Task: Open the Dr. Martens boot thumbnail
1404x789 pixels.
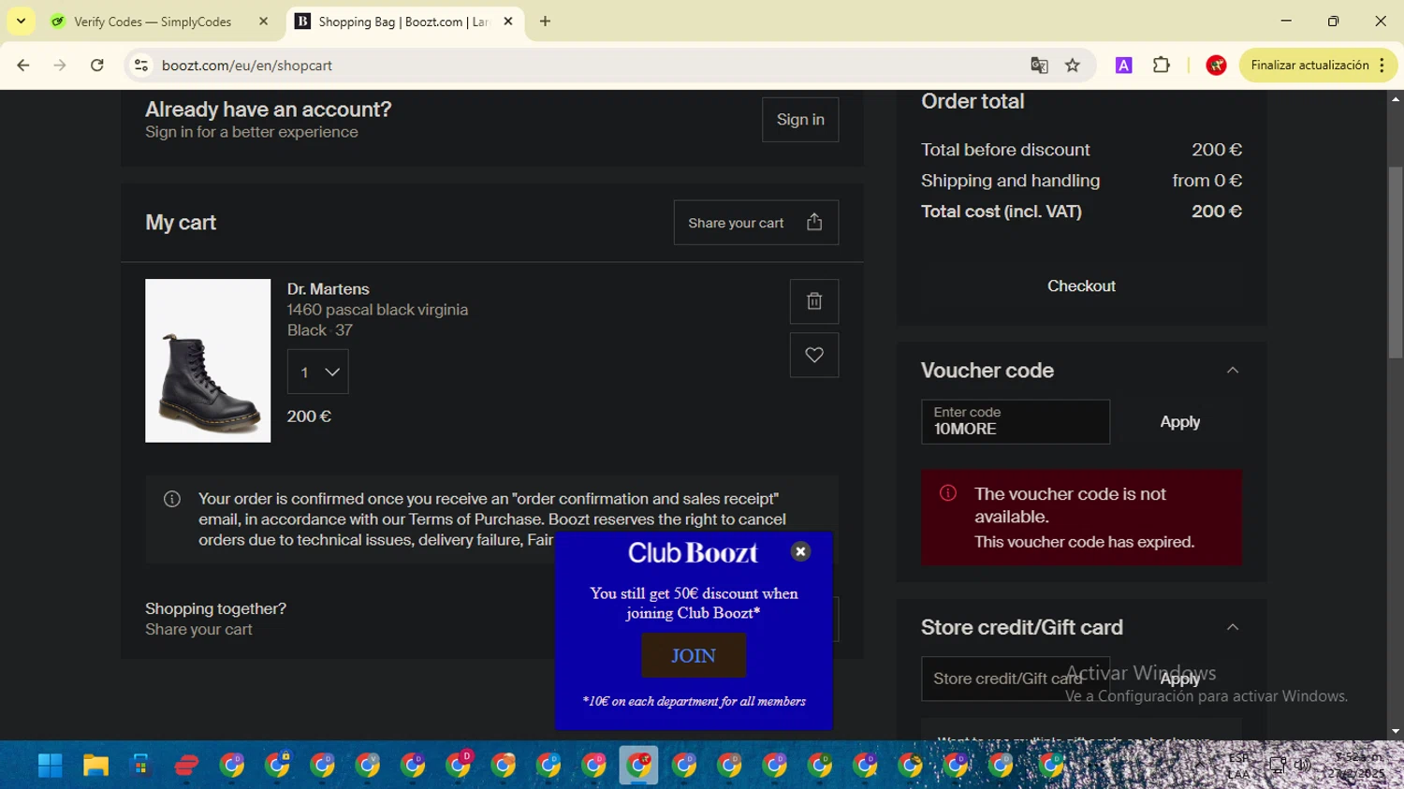Action: 208,360
